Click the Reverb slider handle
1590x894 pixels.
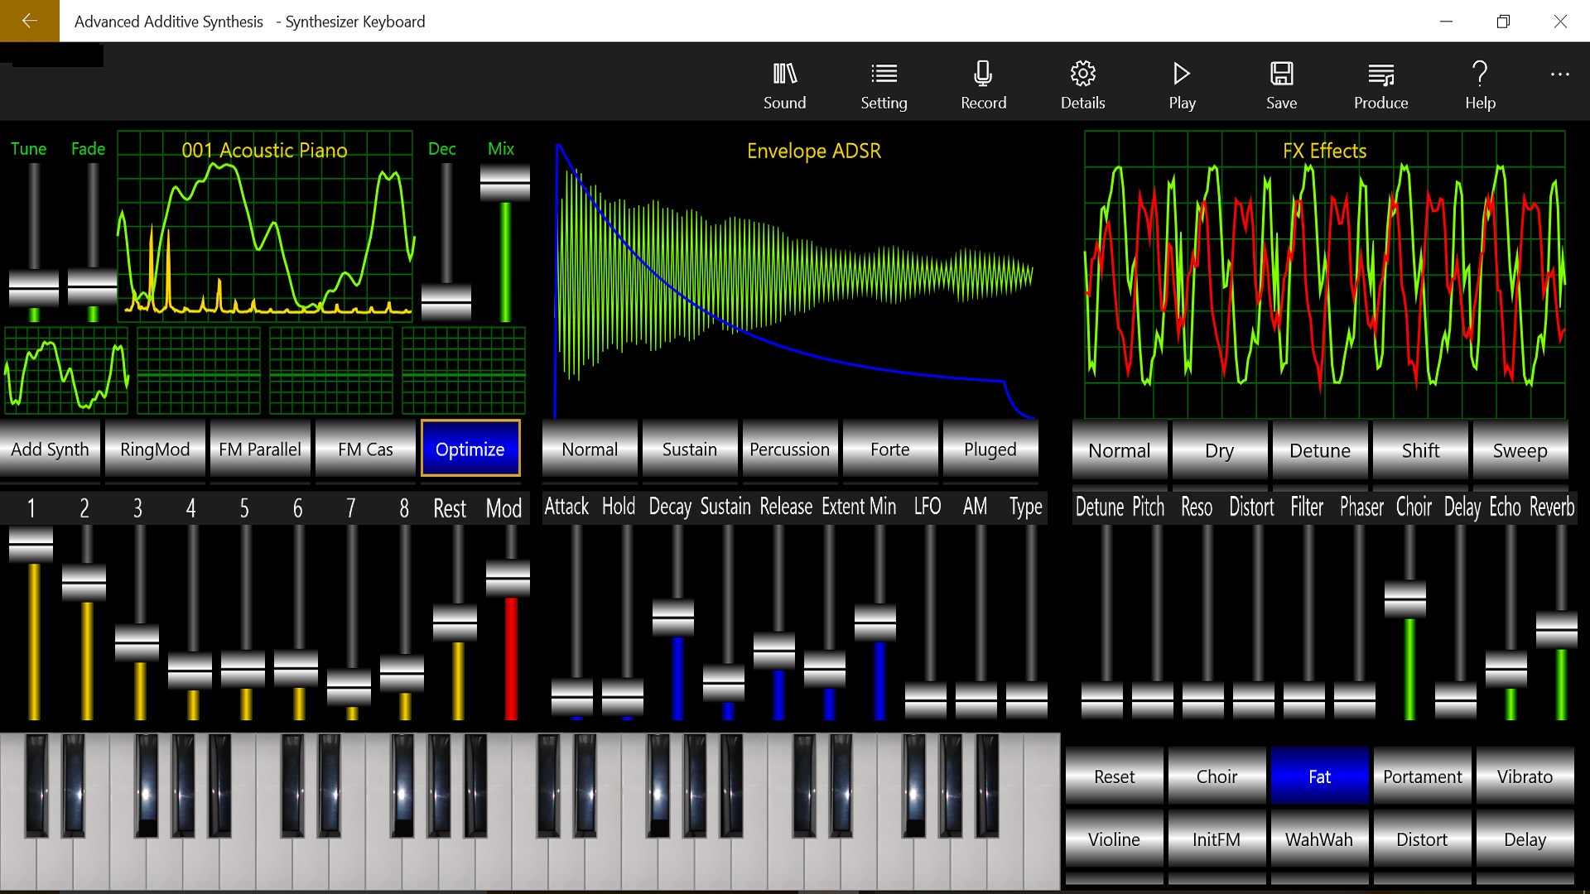point(1556,630)
